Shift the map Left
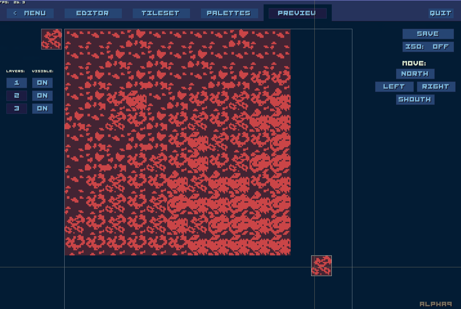461x309 pixels. [x=394, y=87]
